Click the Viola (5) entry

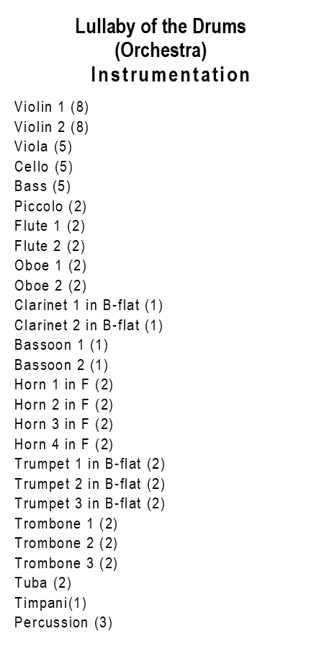point(43,146)
